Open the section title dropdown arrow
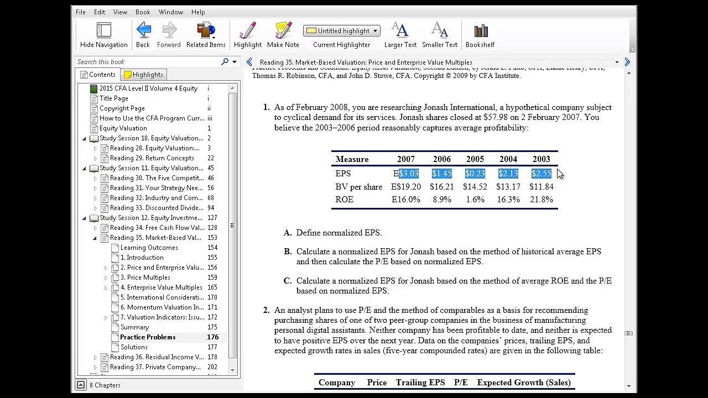Screen dimensions: 708x398 coord(616,62)
